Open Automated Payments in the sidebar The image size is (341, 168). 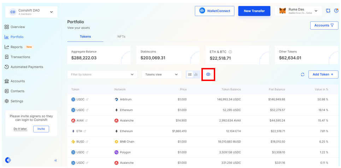click(27, 67)
